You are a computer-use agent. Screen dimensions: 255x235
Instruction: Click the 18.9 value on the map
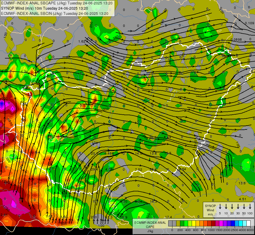tap(124, 217)
